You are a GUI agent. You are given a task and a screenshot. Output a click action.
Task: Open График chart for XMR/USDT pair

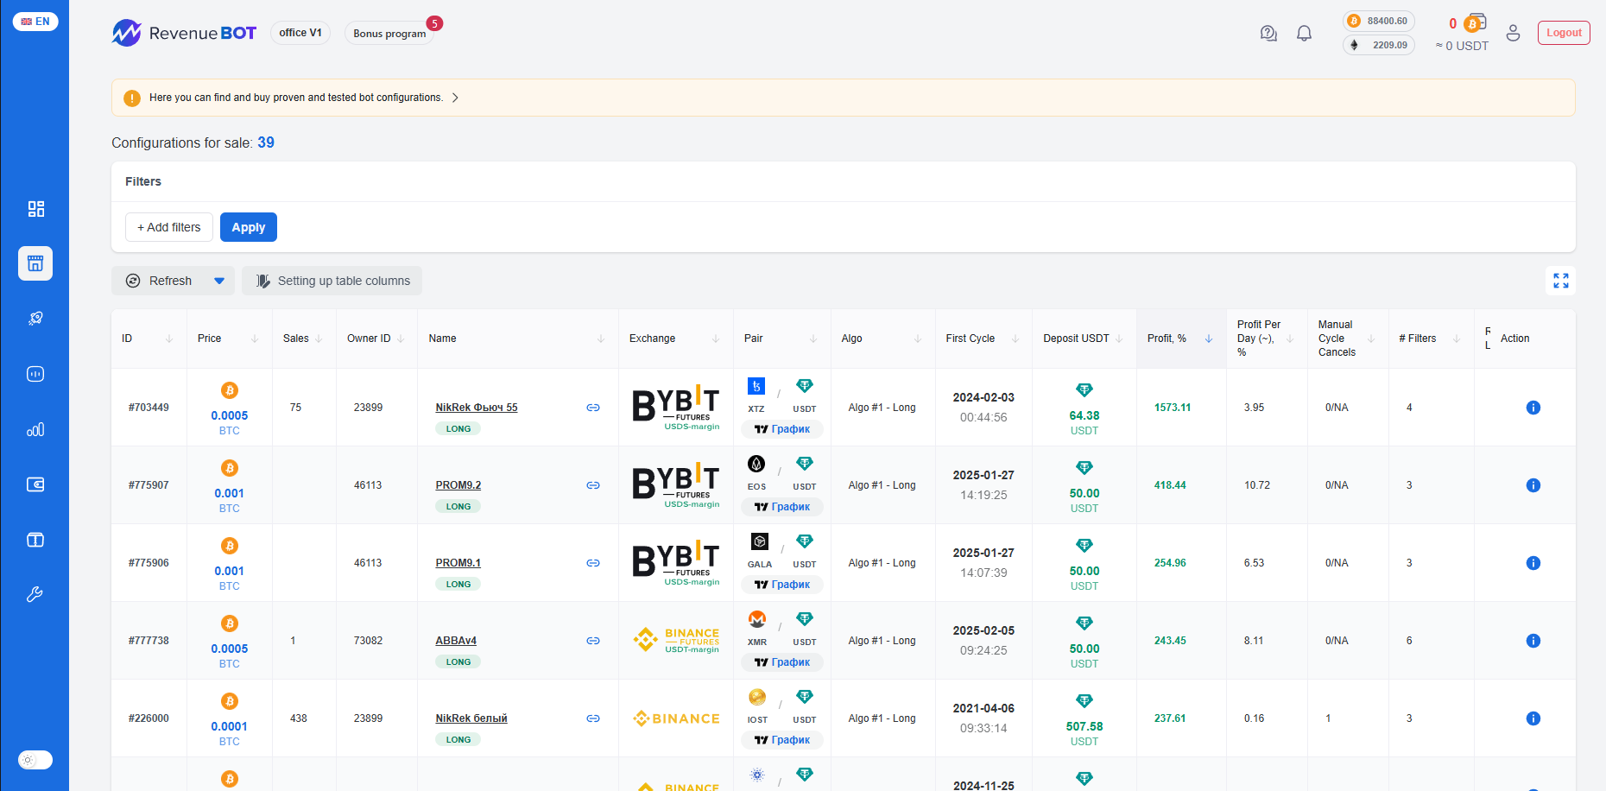tap(782, 662)
